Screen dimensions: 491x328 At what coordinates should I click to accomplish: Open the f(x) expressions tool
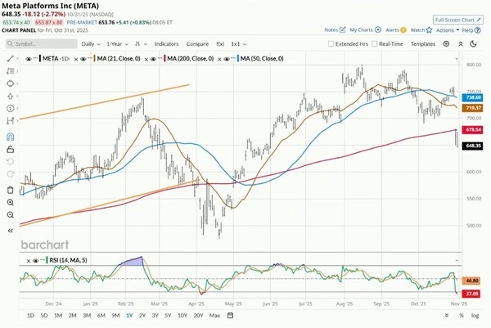(218, 43)
